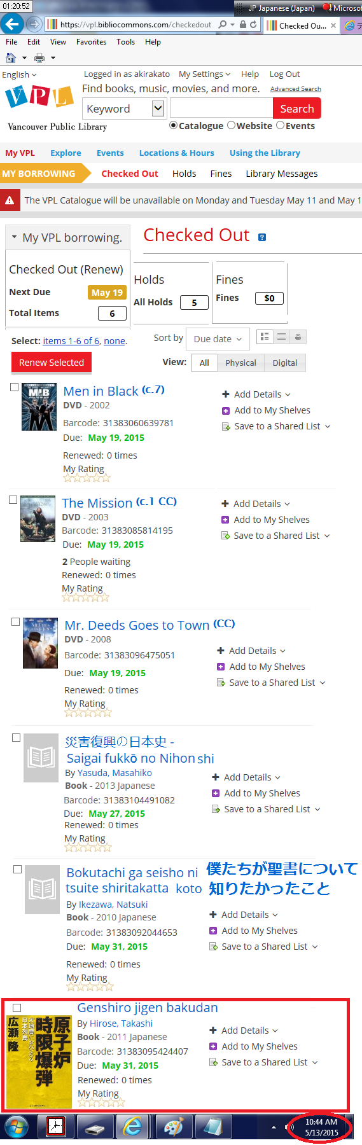This screenshot has height=1145, width=362.
Task: Click the red Search button
Action: pyautogui.click(x=297, y=109)
